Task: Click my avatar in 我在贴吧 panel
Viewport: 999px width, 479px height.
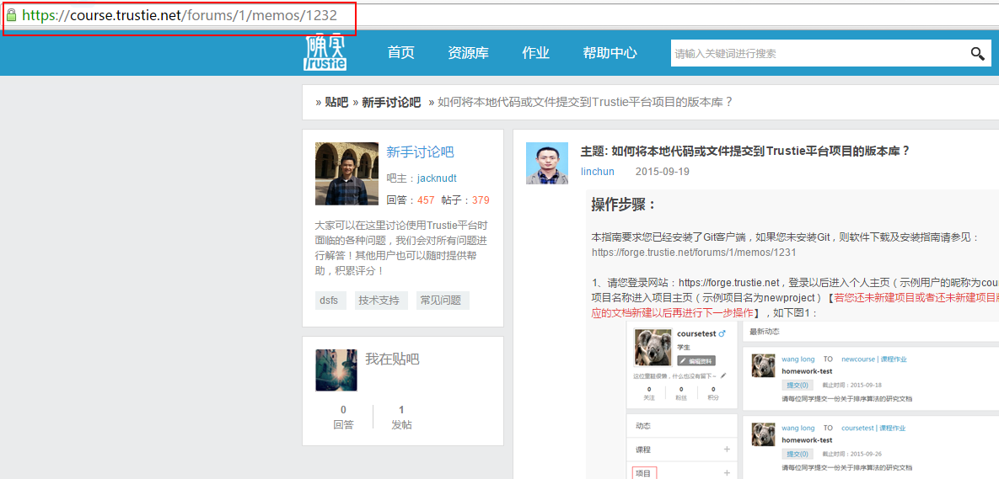Action: click(x=336, y=370)
